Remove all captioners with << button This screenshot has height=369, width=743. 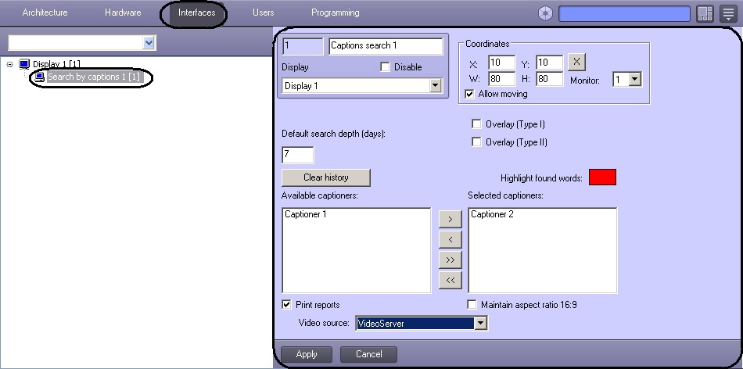coord(450,280)
